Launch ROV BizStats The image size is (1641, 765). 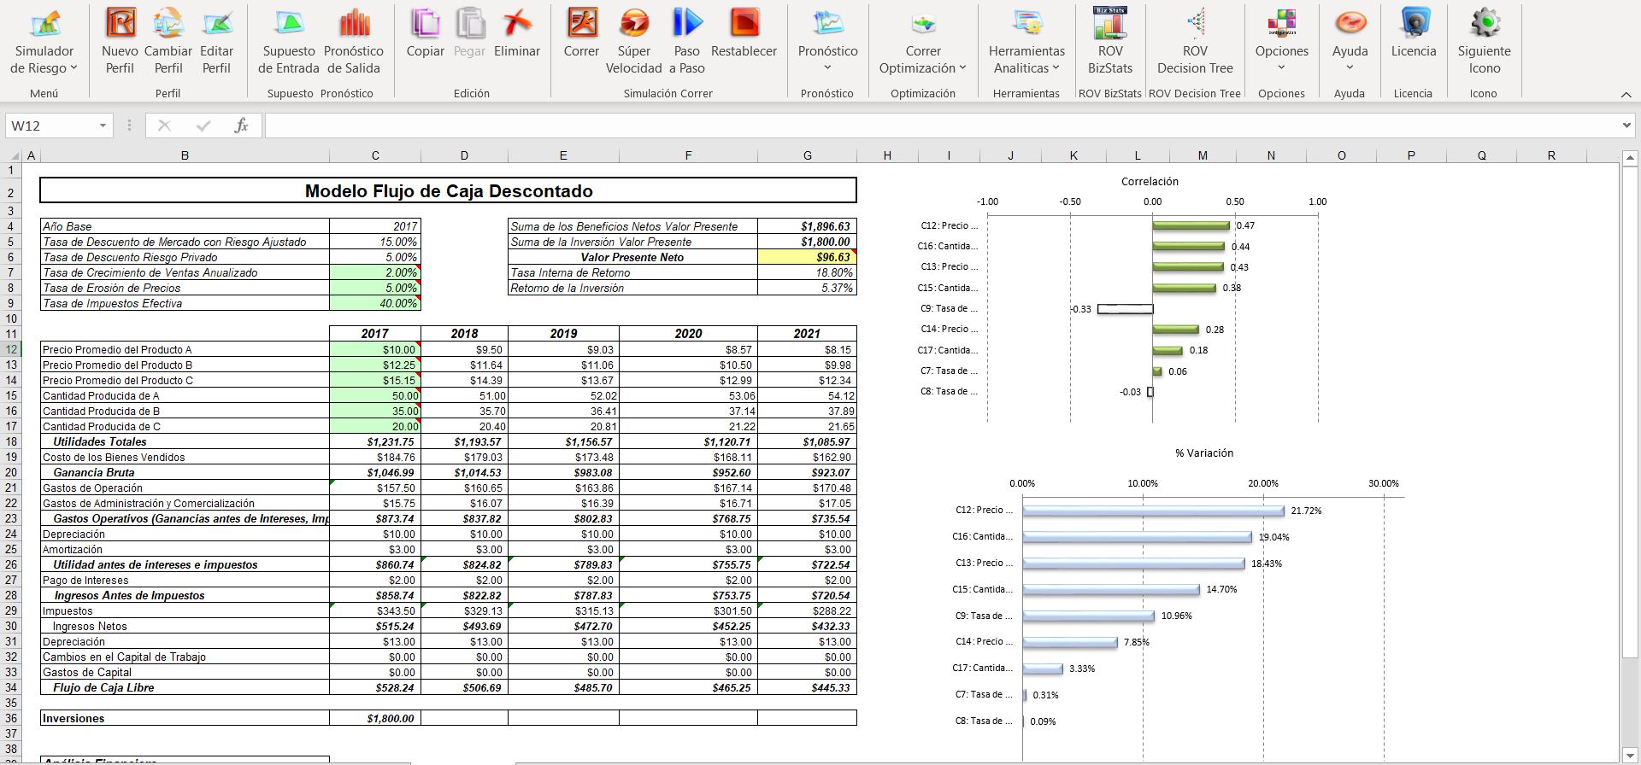pyautogui.click(x=1110, y=41)
